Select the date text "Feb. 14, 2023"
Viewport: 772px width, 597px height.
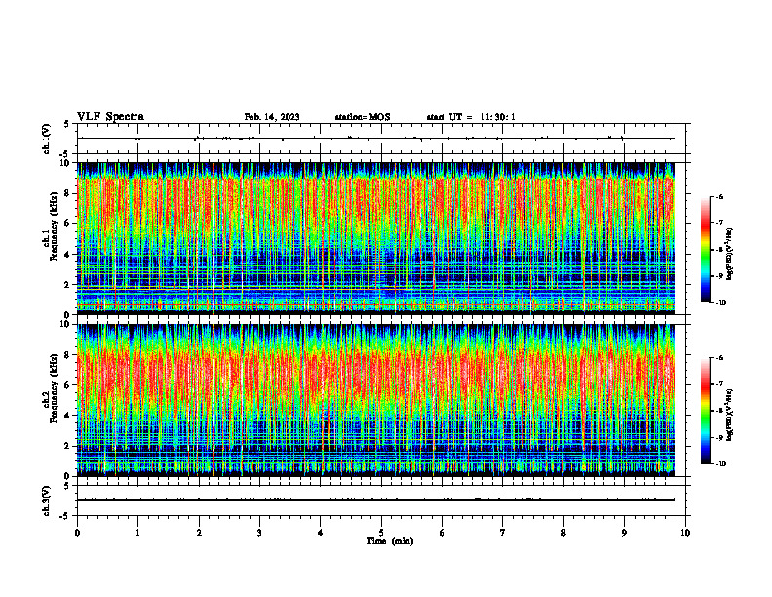[272, 117]
